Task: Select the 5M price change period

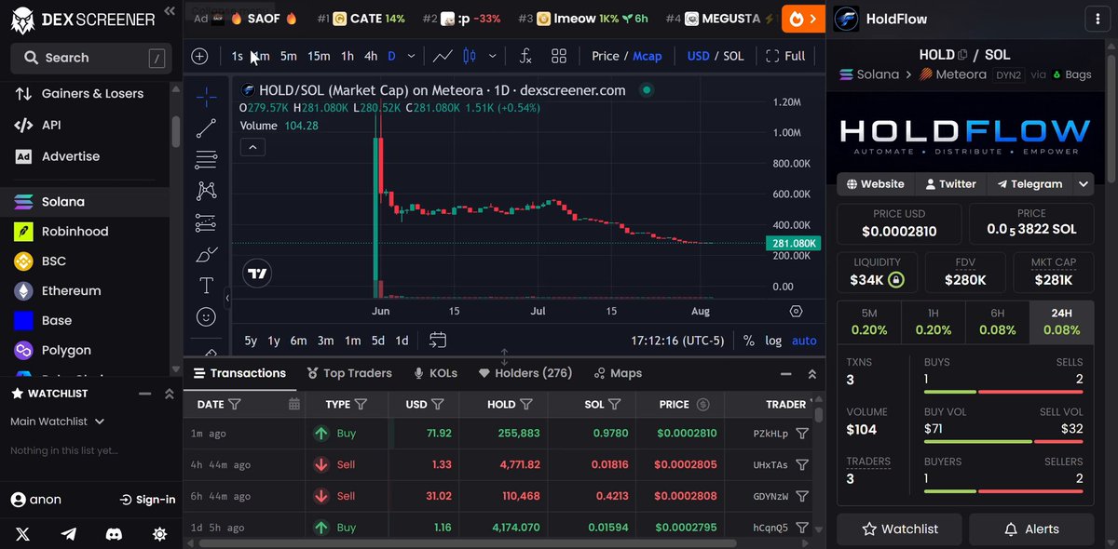Action: tap(869, 322)
